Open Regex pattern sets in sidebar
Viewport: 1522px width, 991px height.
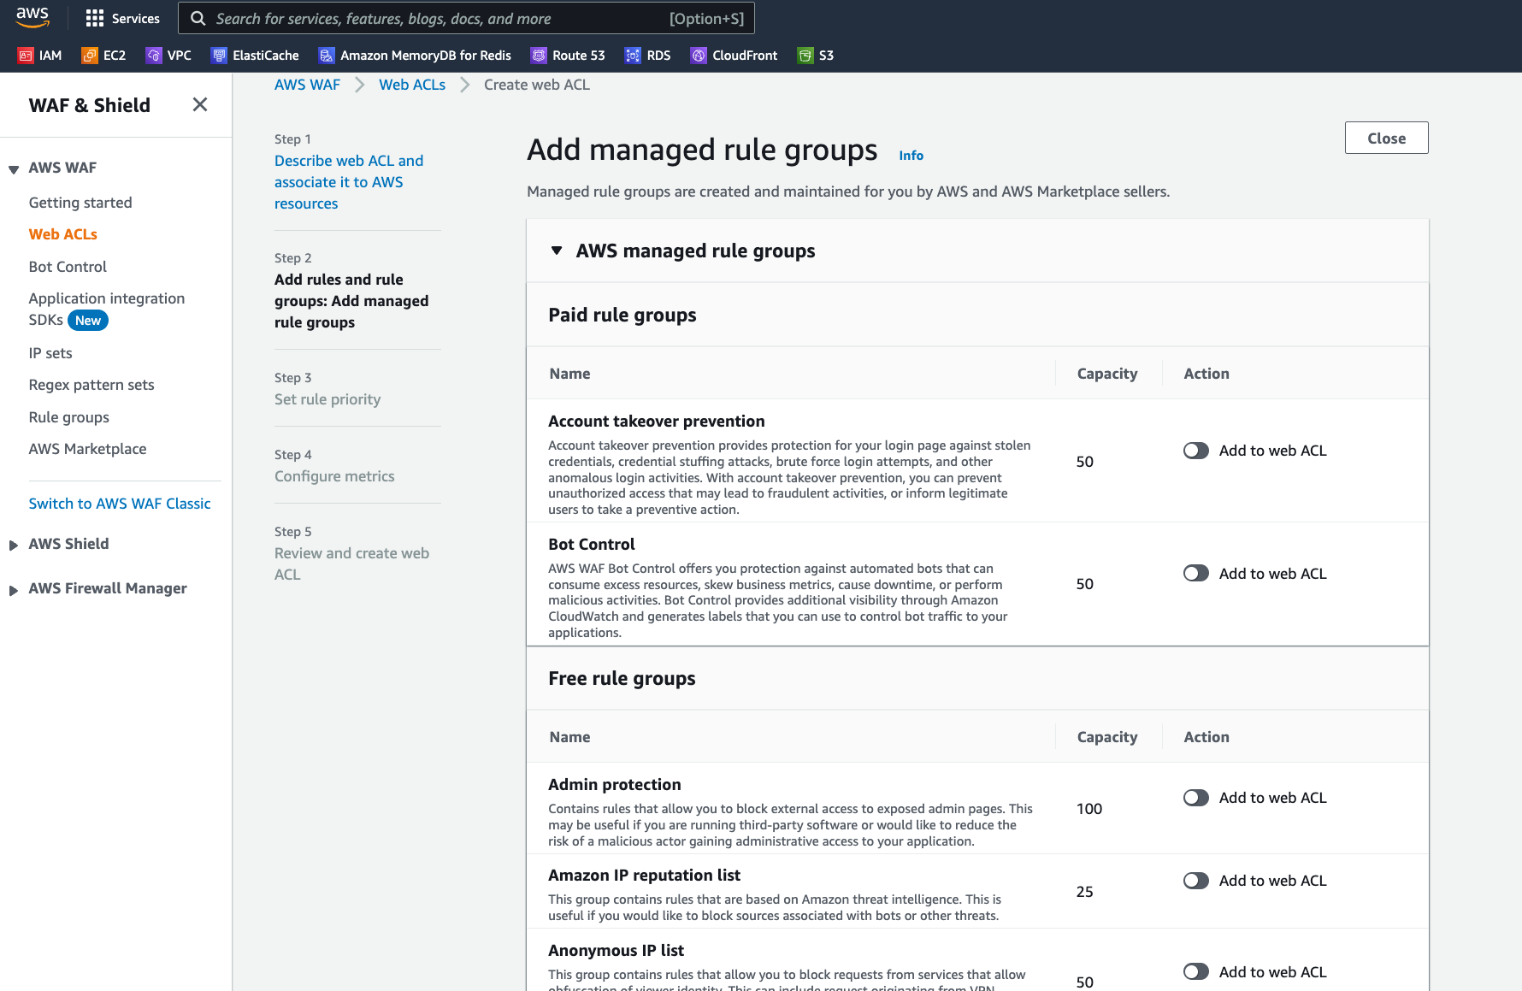91,385
